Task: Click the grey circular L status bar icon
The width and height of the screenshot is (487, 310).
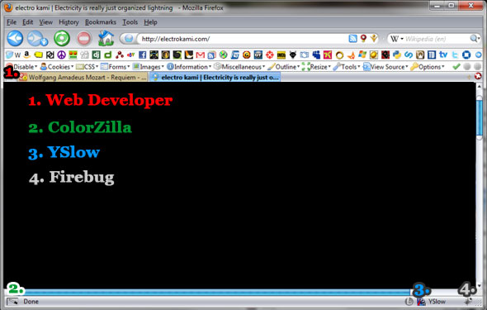Action: 409,301
